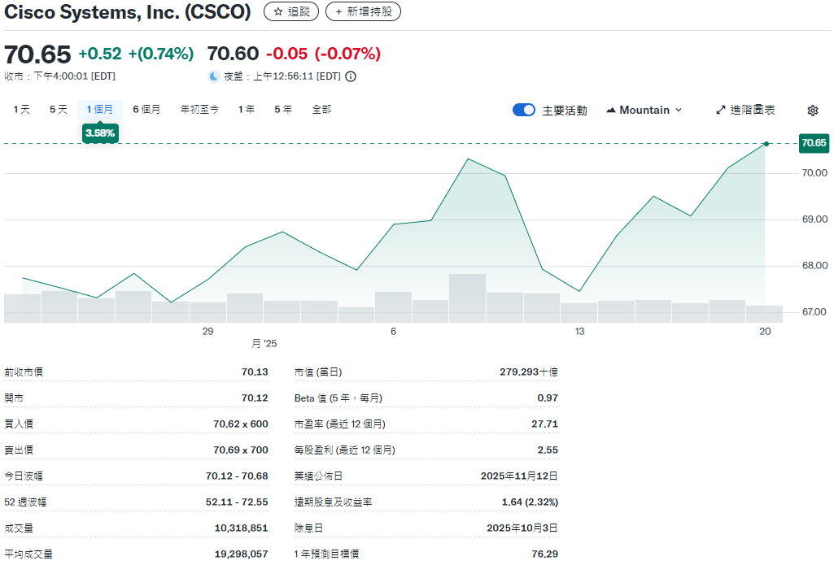Toggle the 主要活動 key events switch
This screenshot has height=565, width=834.
click(524, 110)
